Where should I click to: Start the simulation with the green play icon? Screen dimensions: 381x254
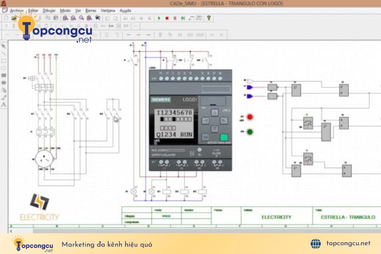[x=159, y=18]
